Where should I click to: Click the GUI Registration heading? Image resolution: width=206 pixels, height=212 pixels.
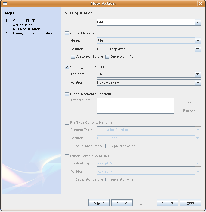[x=79, y=13]
